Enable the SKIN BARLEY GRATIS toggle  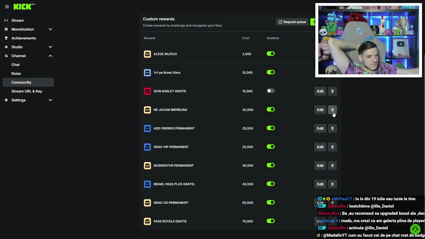(271, 91)
